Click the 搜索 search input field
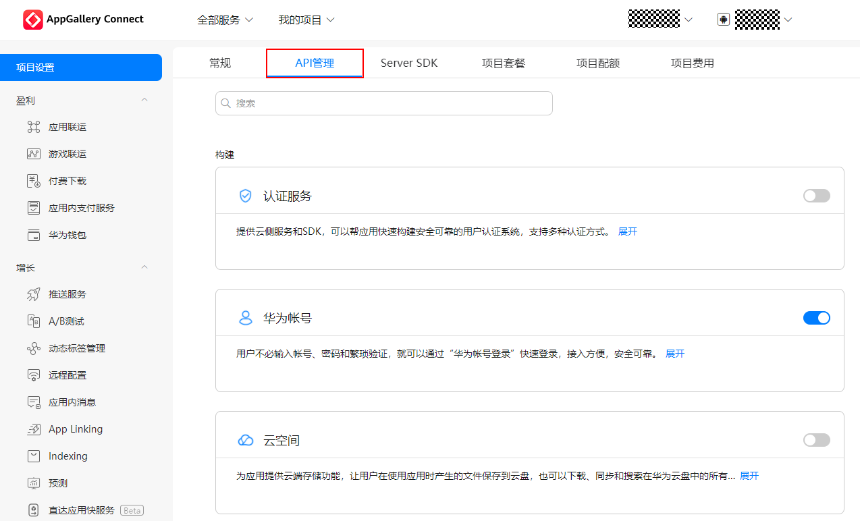This screenshot has height=521, width=860. [383, 103]
